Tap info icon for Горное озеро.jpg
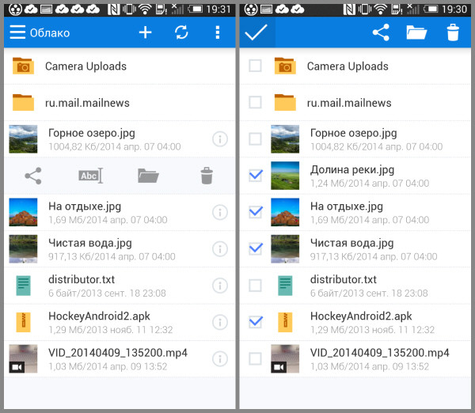The width and height of the screenshot is (475, 413). (x=220, y=139)
